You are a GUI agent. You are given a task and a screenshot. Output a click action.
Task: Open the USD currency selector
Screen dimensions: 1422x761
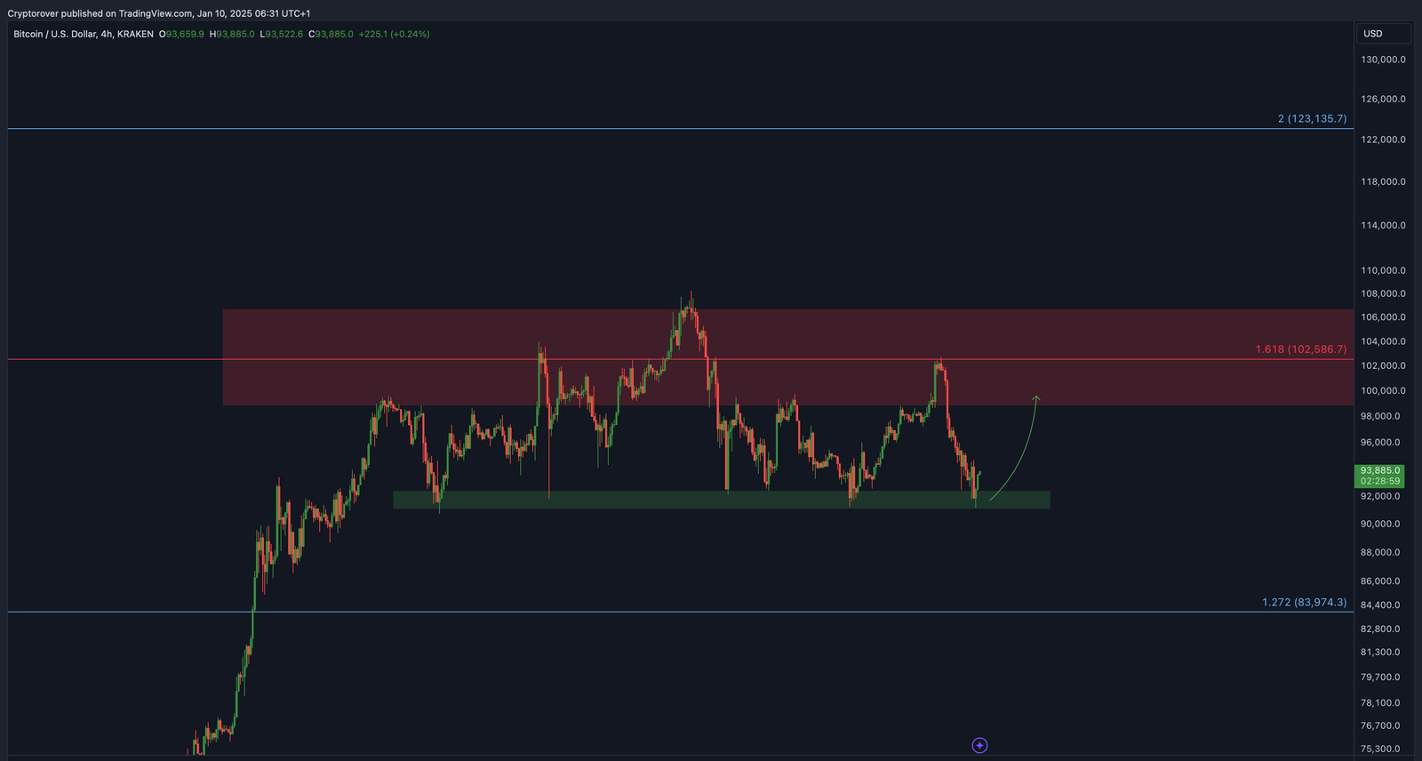[1384, 34]
